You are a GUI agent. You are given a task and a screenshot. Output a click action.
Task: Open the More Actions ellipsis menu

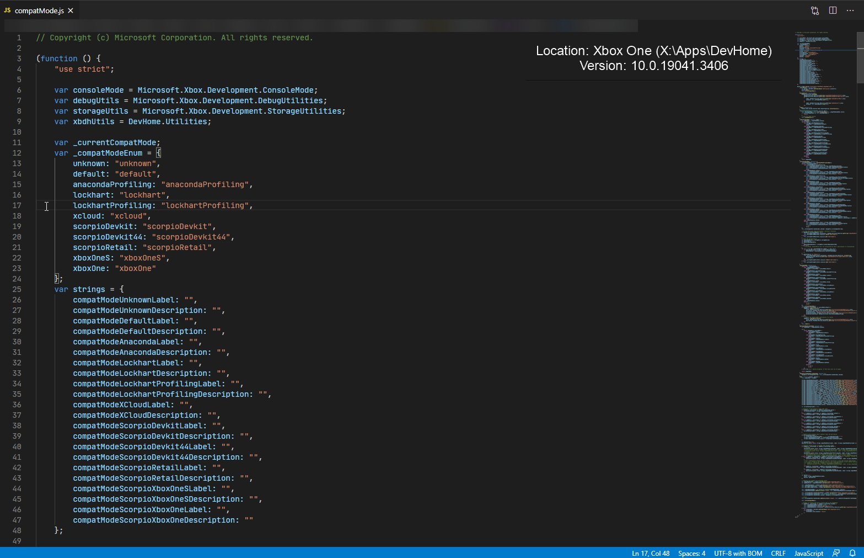[850, 10]
